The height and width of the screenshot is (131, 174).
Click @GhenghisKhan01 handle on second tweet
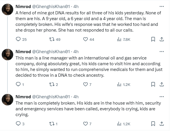tap(53, 52)
